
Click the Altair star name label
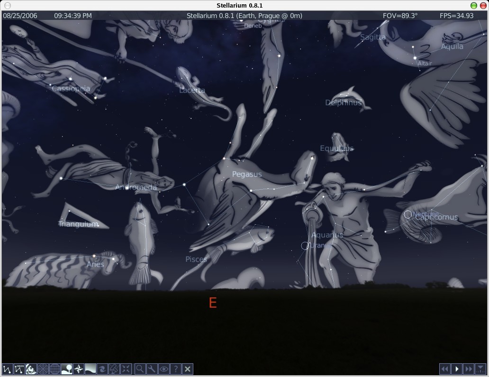click(x=425, y=64)
